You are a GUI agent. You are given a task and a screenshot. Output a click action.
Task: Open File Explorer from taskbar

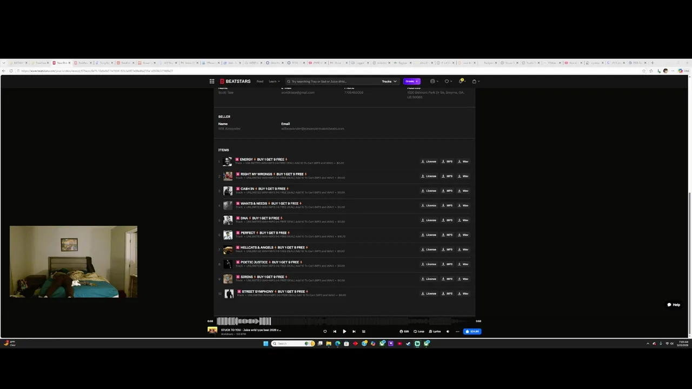(329, 344)
